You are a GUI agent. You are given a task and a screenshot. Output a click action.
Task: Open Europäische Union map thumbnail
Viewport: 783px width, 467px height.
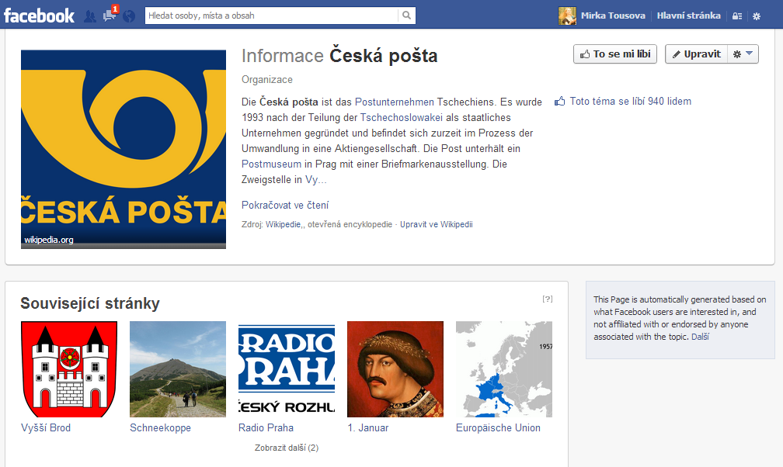504,369
